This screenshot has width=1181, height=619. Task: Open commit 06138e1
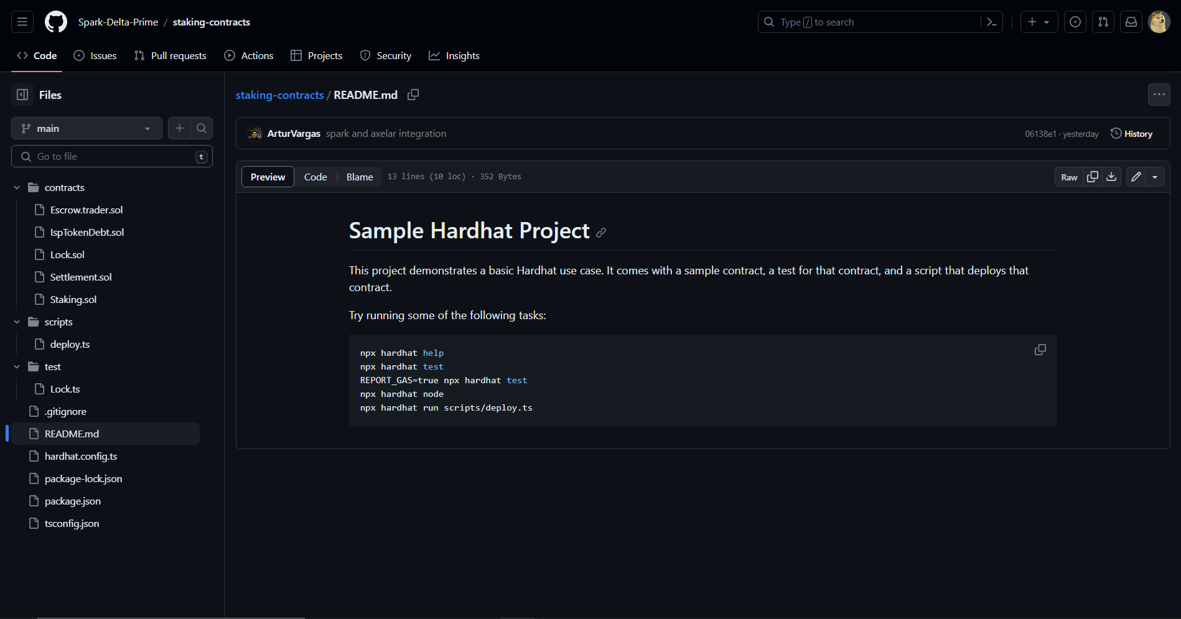1040,134
